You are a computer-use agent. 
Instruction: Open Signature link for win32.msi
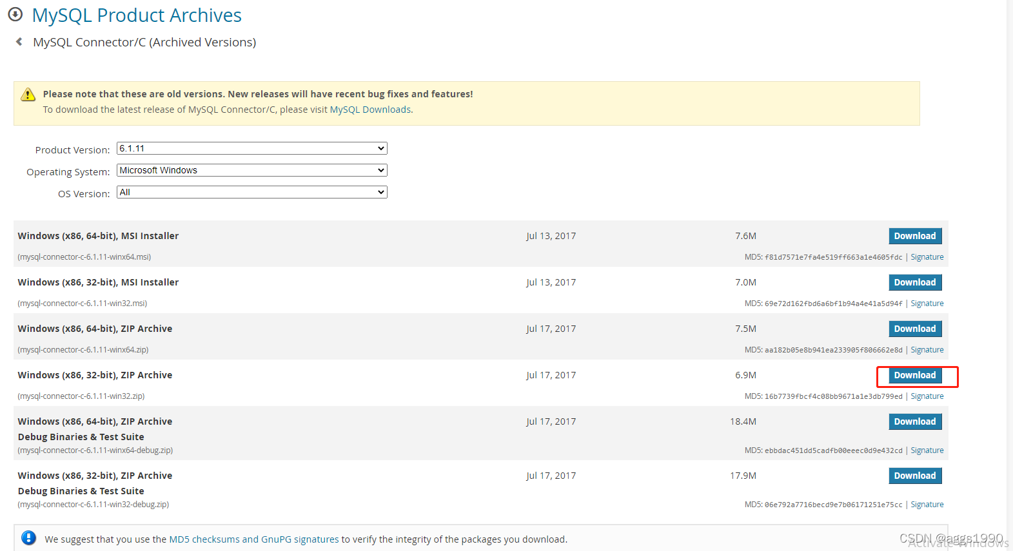click(x=927, y=304)
